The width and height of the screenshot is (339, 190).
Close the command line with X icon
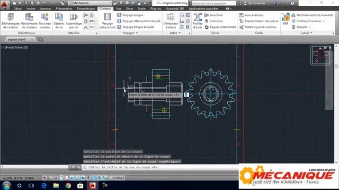[x=73, y=167]
